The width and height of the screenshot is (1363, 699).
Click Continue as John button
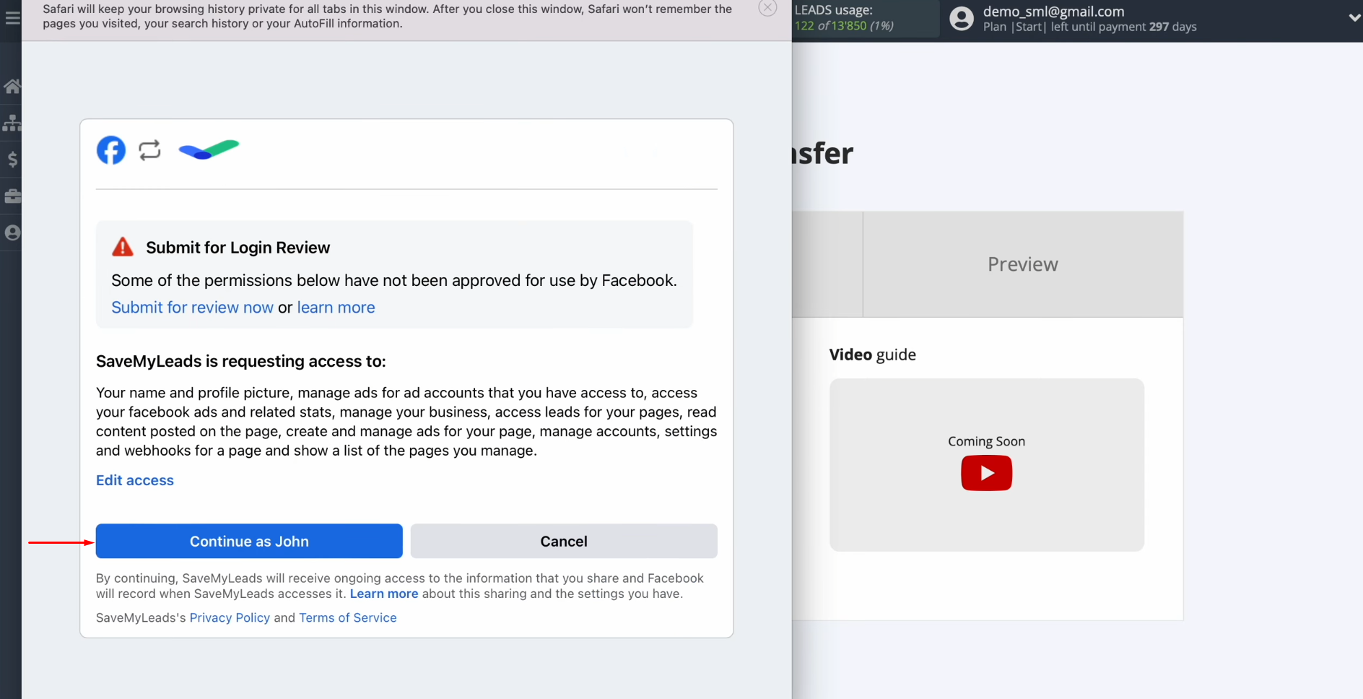(x=249, y=541)
